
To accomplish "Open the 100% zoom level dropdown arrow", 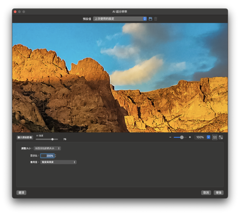I will click(208, 137).
